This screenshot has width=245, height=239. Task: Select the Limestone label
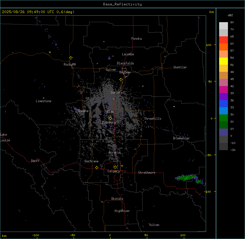(x=43, y=101)
